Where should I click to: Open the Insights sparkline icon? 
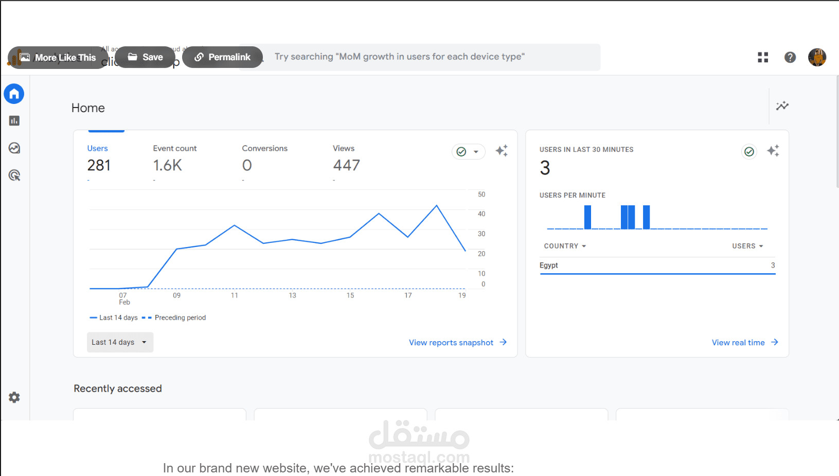pyautogui.click(x=782, y=106)
